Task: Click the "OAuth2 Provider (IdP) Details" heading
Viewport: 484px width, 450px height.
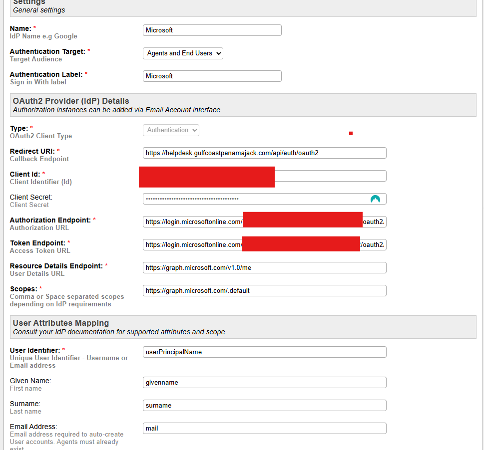Action: click(71, 101)
